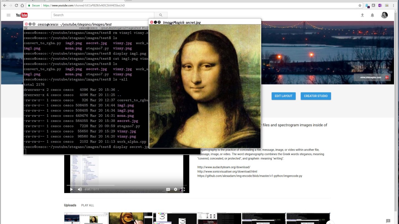The height and width of the screenshot is (224, 399).
Task: Click the YouTube logo
Action: [x=22, y=15]
